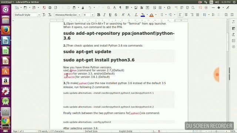This screenshot has width=237, height=133.
Task: Toggle numbered list
Action: coord(170,15)
